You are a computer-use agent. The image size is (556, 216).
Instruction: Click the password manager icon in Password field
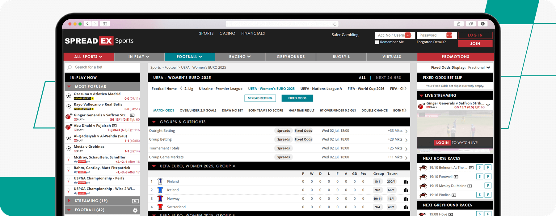pos(449,35)
